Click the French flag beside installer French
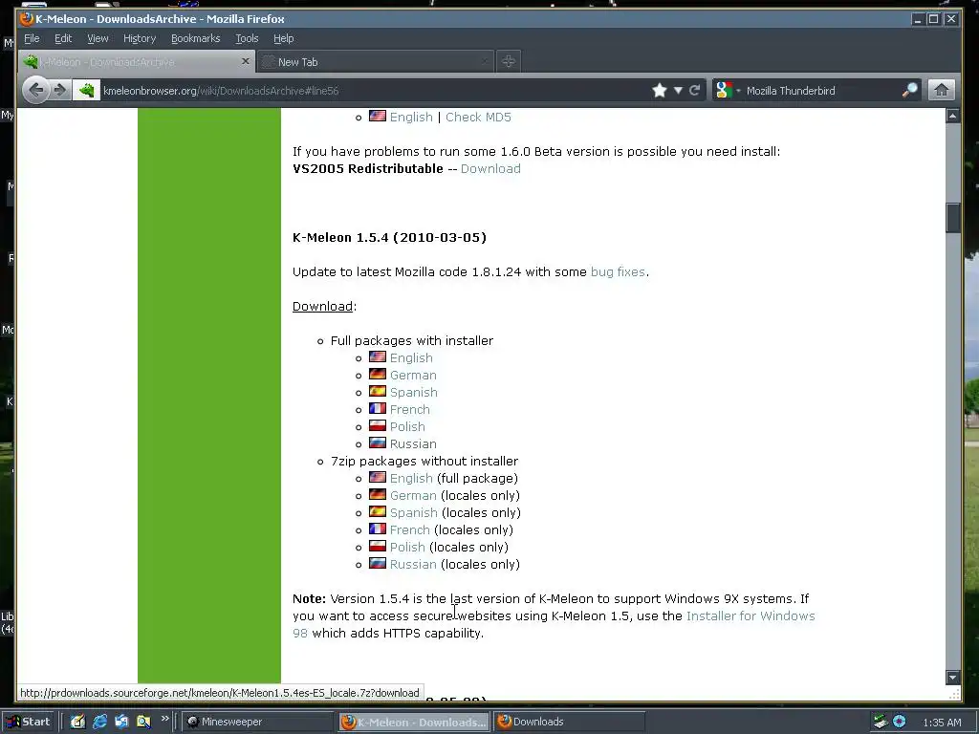 [x=378, y=408]
